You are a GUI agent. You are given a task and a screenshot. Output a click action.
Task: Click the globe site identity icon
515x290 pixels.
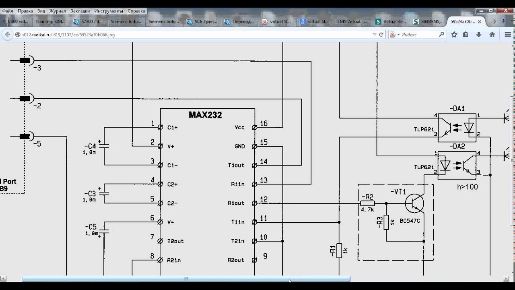pos(18,35)
